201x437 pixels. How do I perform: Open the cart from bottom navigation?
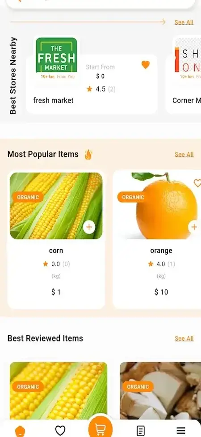pos(100,429)
